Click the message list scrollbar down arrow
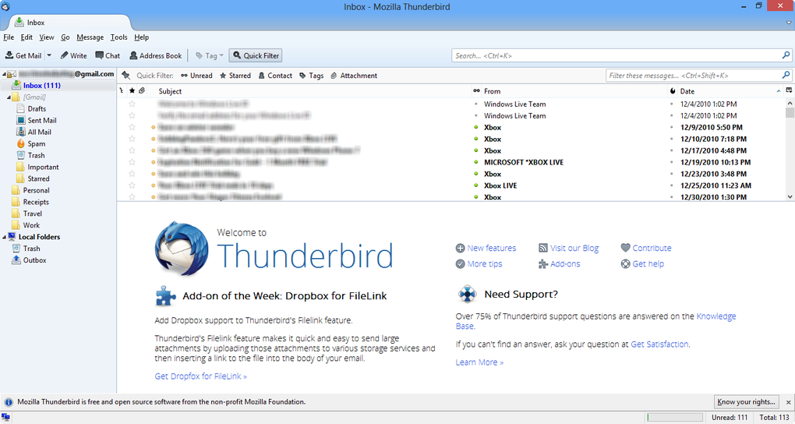Viewport: 795px width, 424px height. click(x=790, y=196)
